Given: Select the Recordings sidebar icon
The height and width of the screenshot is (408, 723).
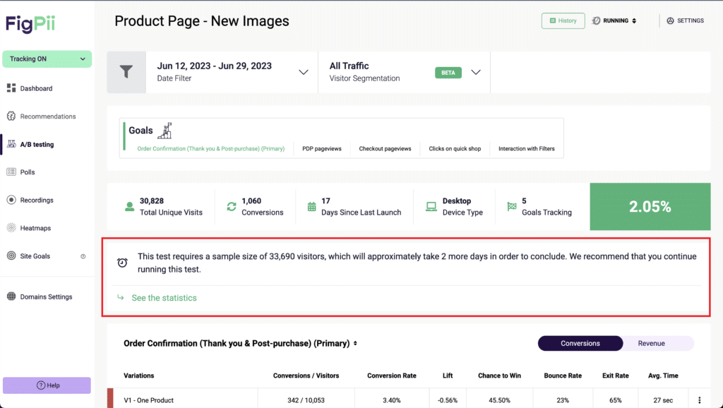Looking at the screenshot, I should tap(12, 200).
